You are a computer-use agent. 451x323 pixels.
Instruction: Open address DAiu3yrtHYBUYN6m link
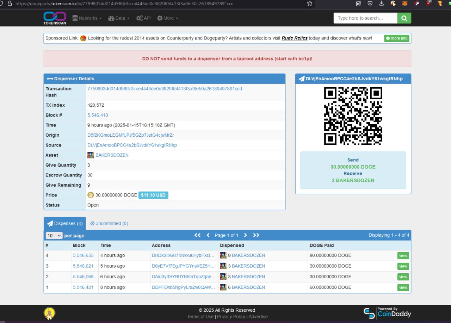click(184, 277)
